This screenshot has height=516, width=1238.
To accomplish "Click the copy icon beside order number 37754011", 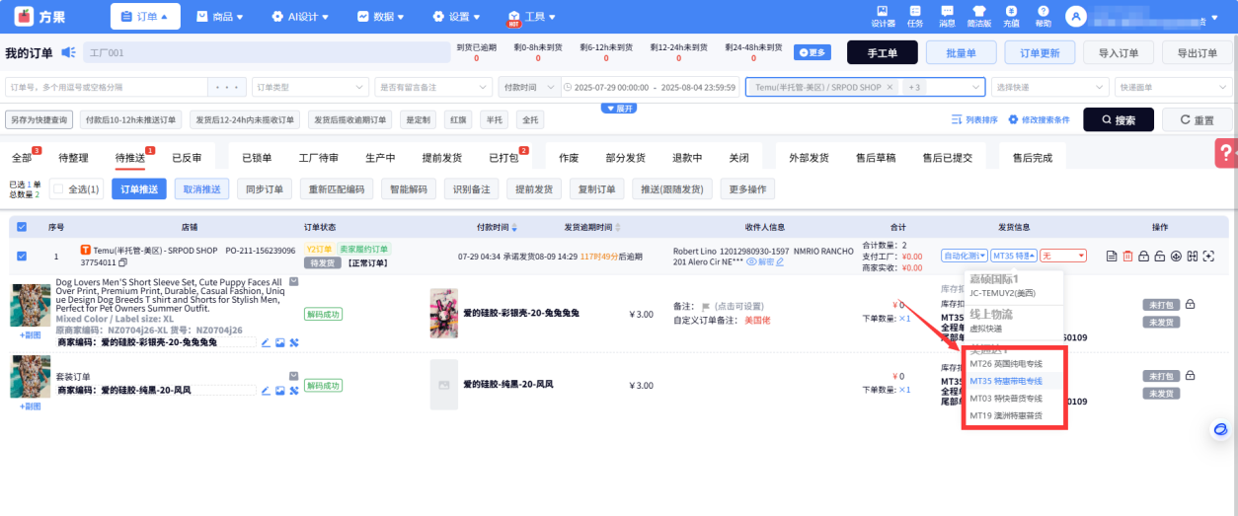I will [124, 263].
